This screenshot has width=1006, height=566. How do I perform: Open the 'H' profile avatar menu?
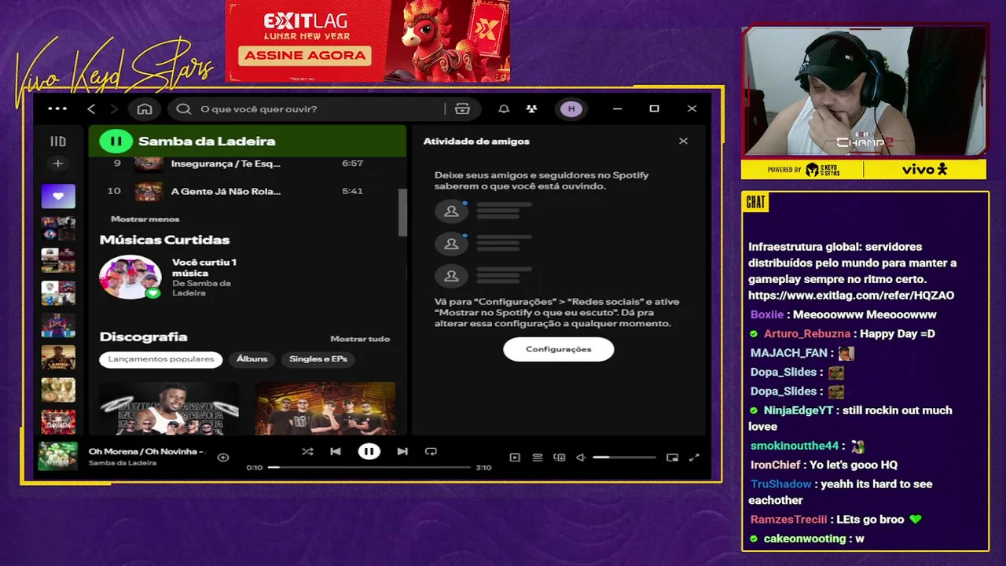coord(571,108)
